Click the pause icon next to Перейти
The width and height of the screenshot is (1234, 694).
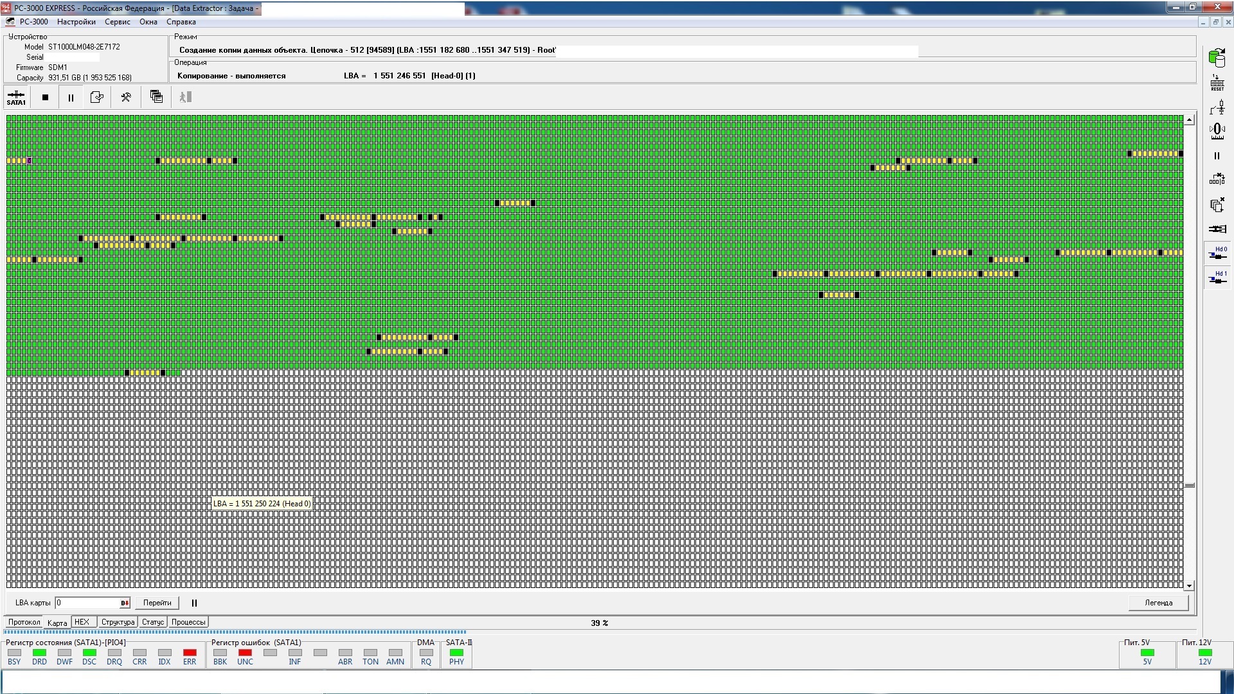tap(194, 603)
